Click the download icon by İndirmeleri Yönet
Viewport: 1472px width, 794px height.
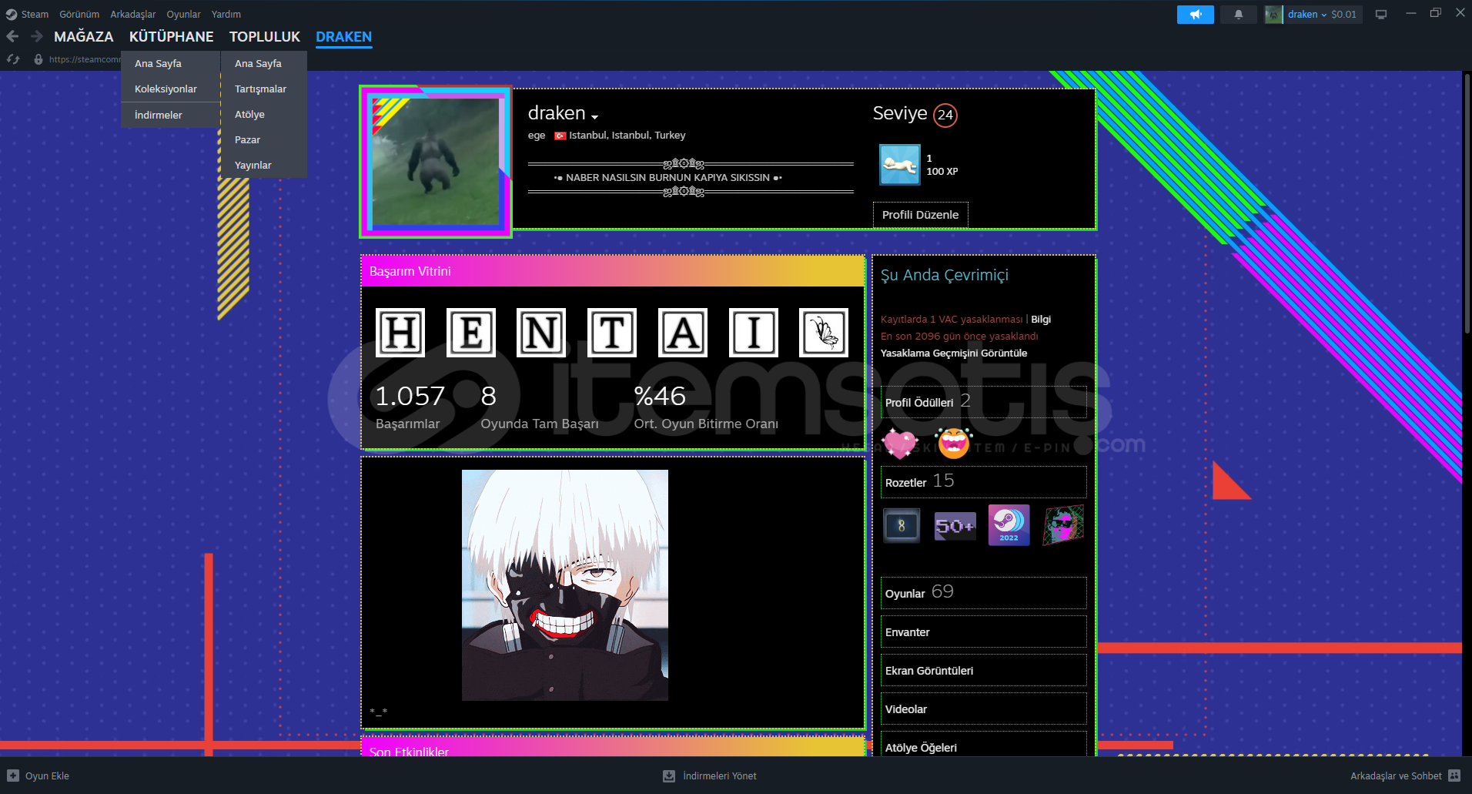[669, 776]
